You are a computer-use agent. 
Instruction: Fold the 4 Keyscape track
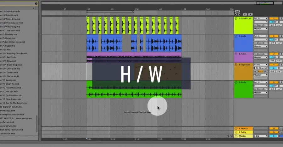pos(236,65)
